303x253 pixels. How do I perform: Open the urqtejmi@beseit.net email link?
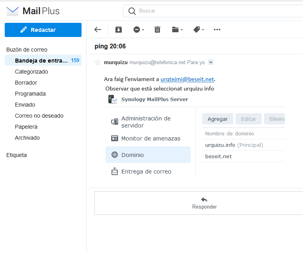click(x=187, y=79)
